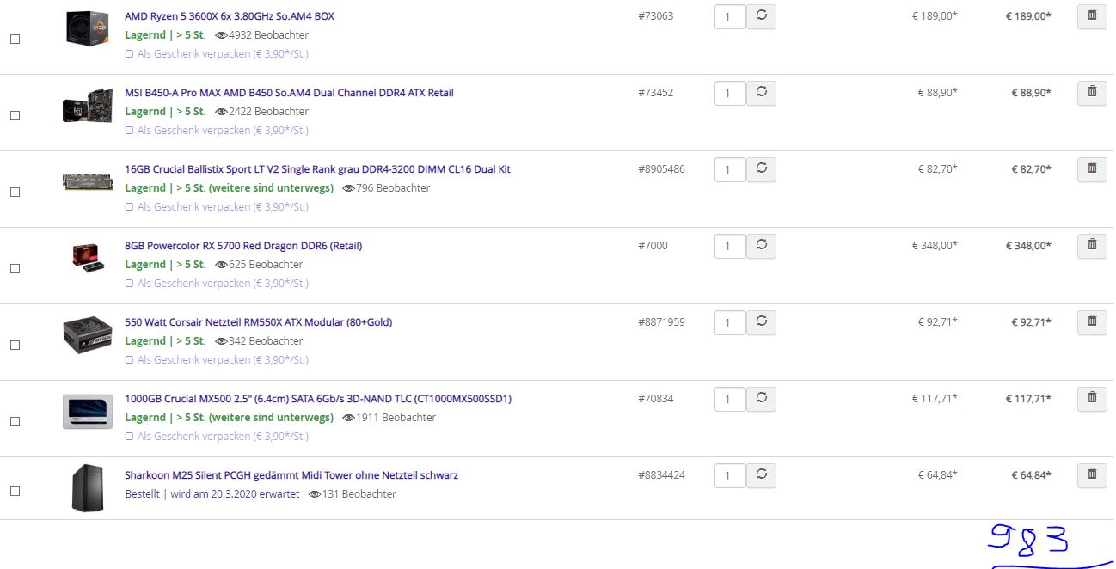Edit quantity field for MSI B450-A Pro MAX
This screenshot has height=569, width=1116.
coord(730,94)
